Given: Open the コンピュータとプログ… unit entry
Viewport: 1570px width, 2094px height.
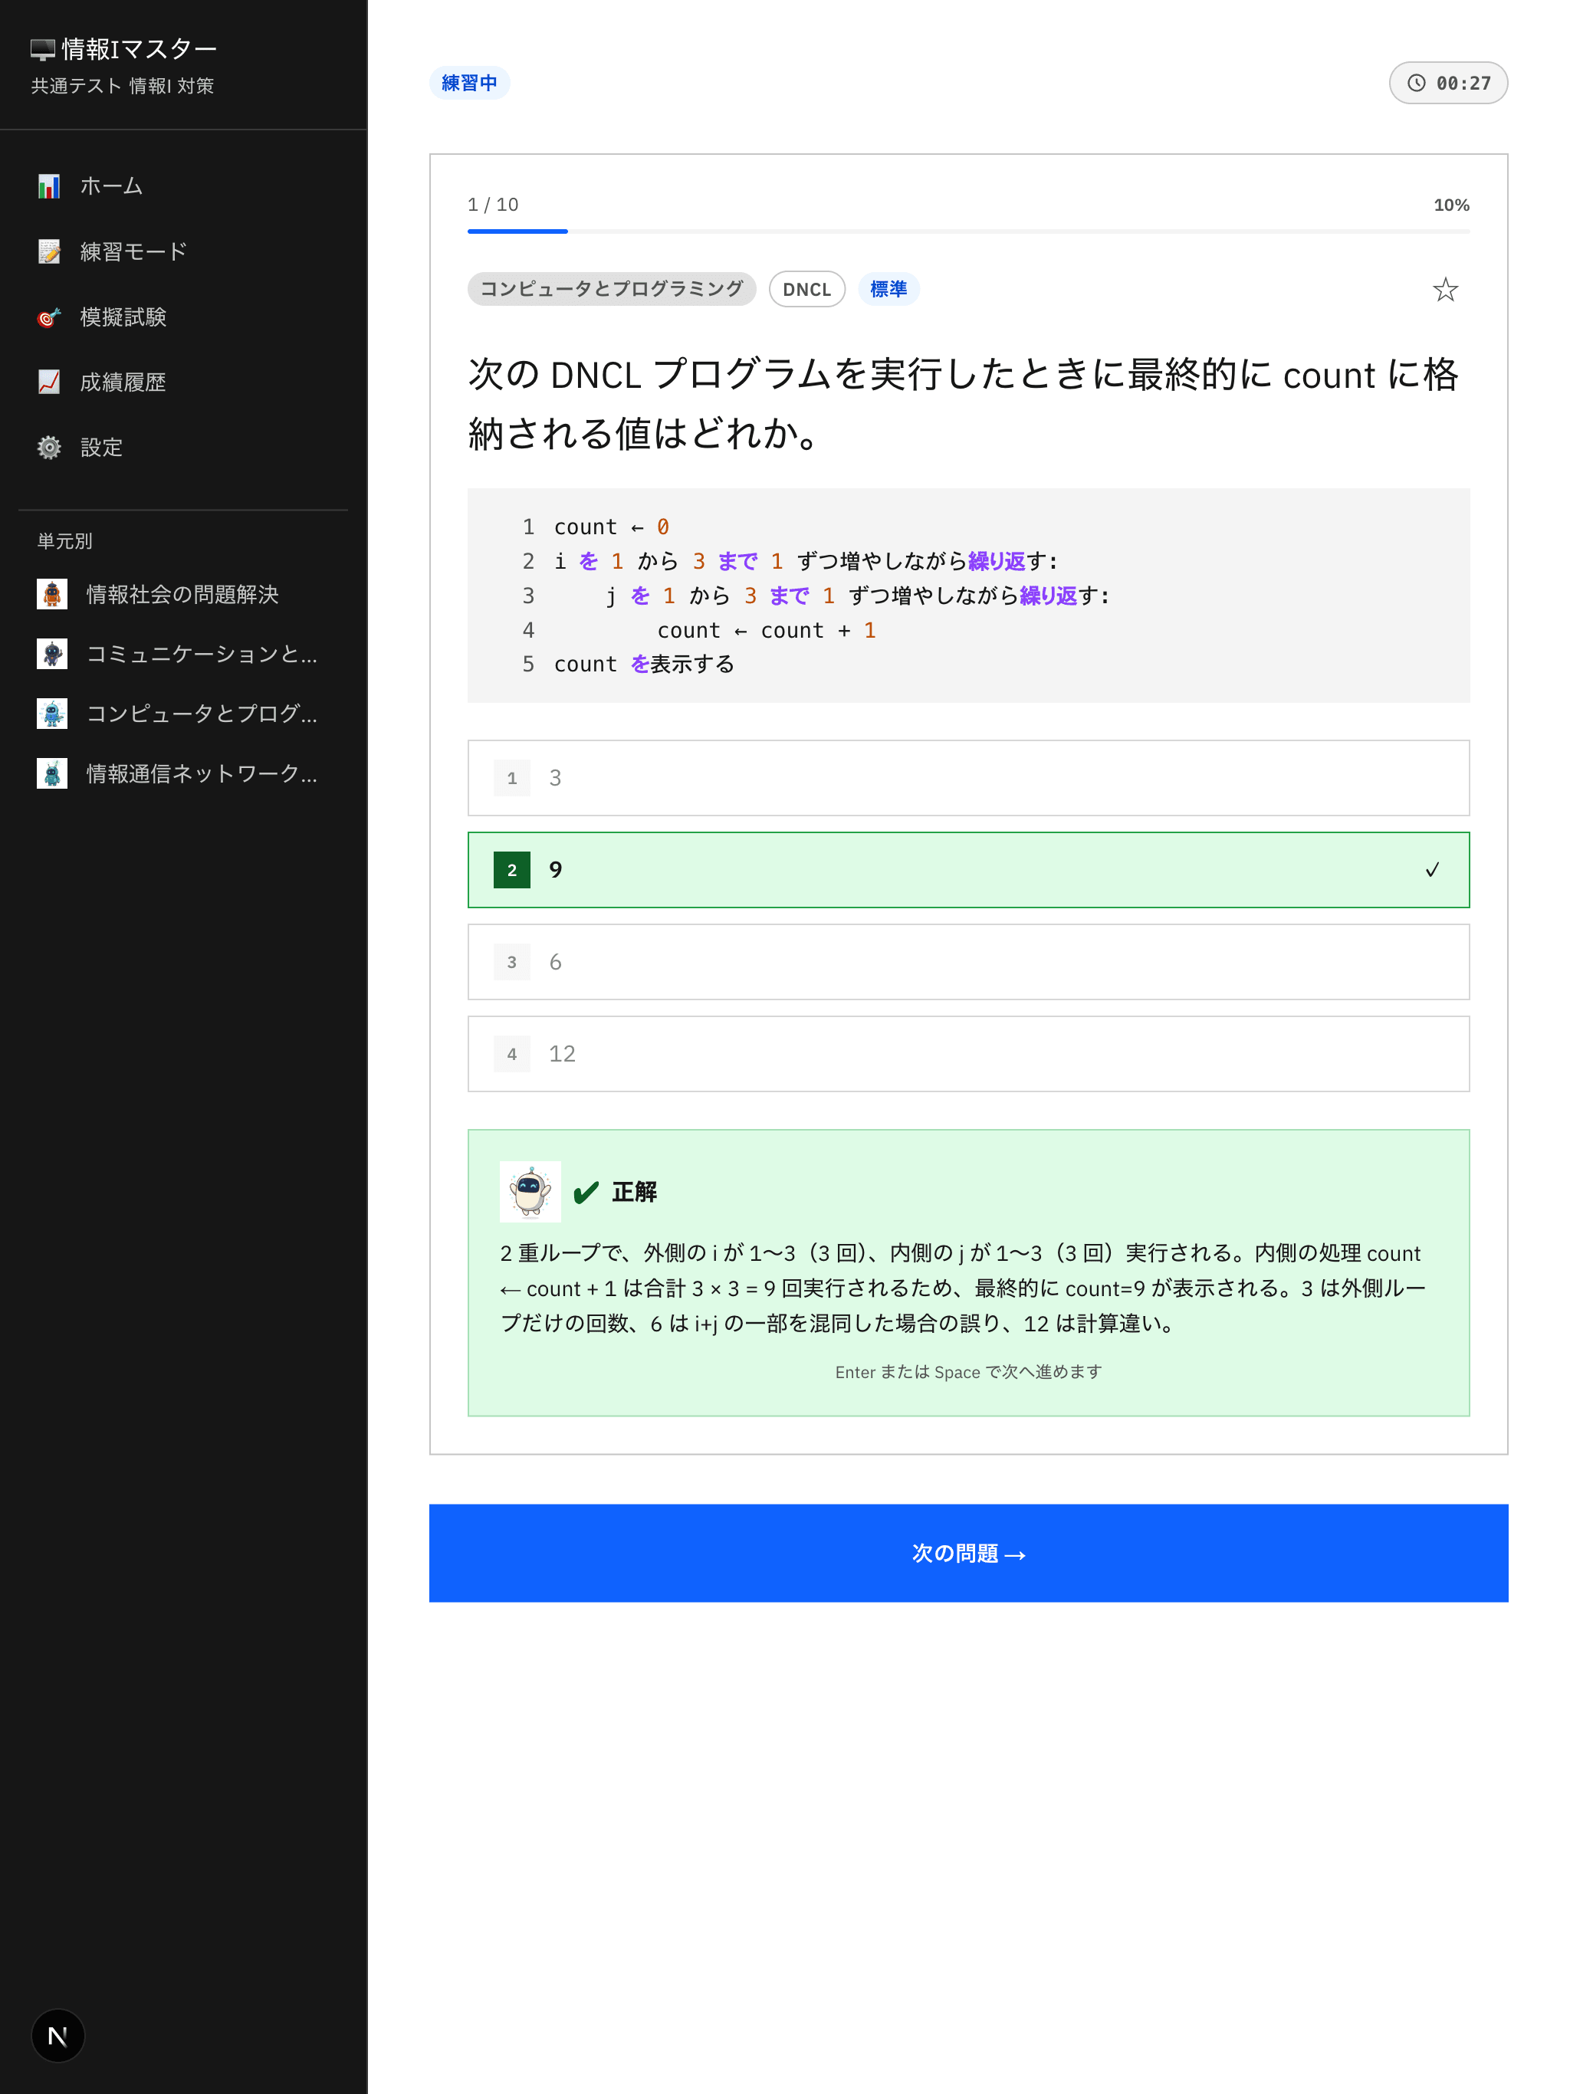Looking at the screenshot, I should pos(202,714).
